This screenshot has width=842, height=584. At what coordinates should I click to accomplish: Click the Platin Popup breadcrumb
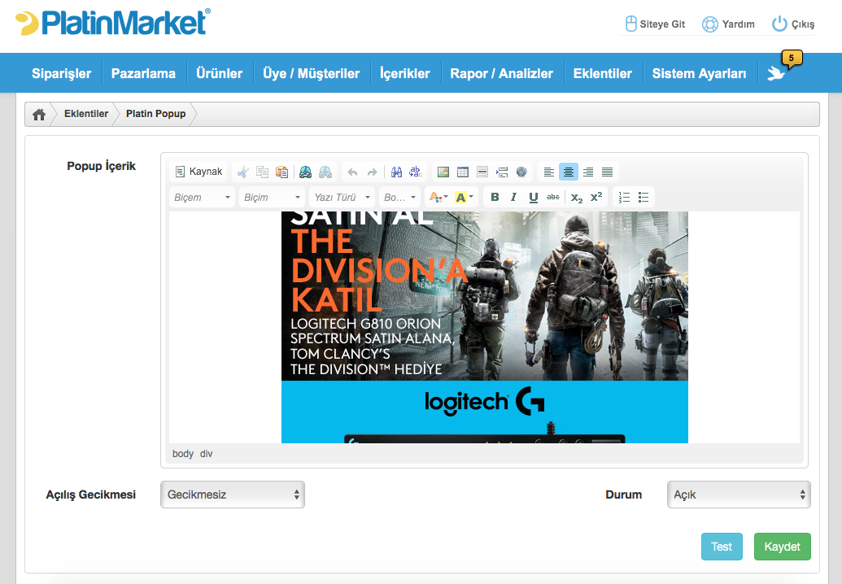pos(155,114)
